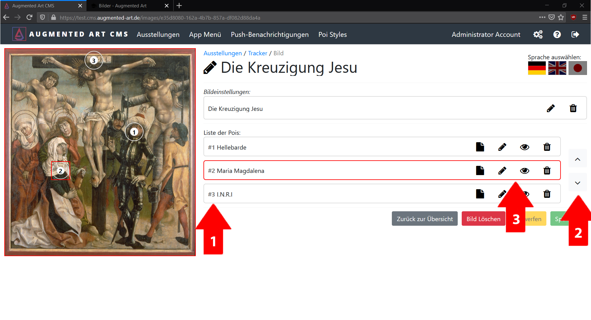The image size is (591, 320).
Task: Select POI marker 2 on the painting
Action: (x=61, y=171)
